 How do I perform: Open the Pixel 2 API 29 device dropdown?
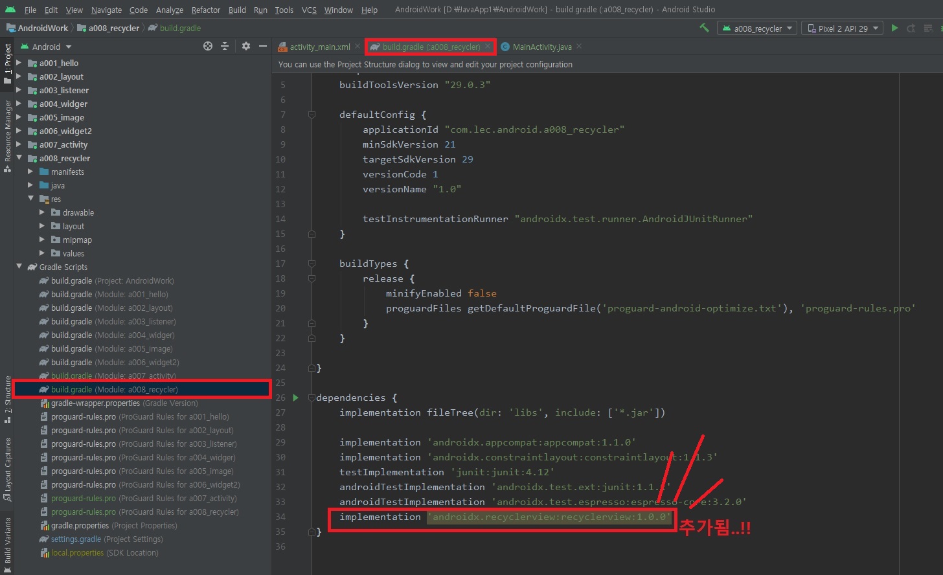[x=842, y=28]
